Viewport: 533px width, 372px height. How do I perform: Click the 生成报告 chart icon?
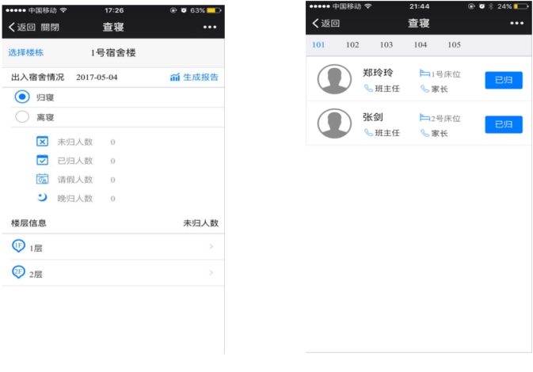pos(175,78)
